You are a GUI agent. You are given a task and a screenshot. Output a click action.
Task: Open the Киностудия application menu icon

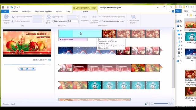point(3,7)
